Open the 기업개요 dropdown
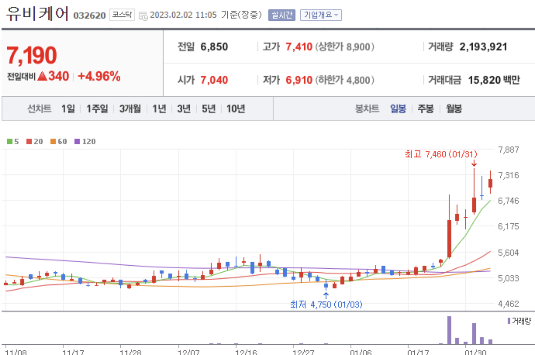 point(319,15)
